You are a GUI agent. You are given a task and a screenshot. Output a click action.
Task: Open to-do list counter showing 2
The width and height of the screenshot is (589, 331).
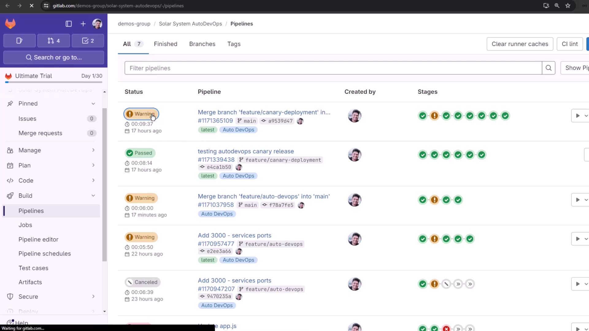tap(88, 41)
